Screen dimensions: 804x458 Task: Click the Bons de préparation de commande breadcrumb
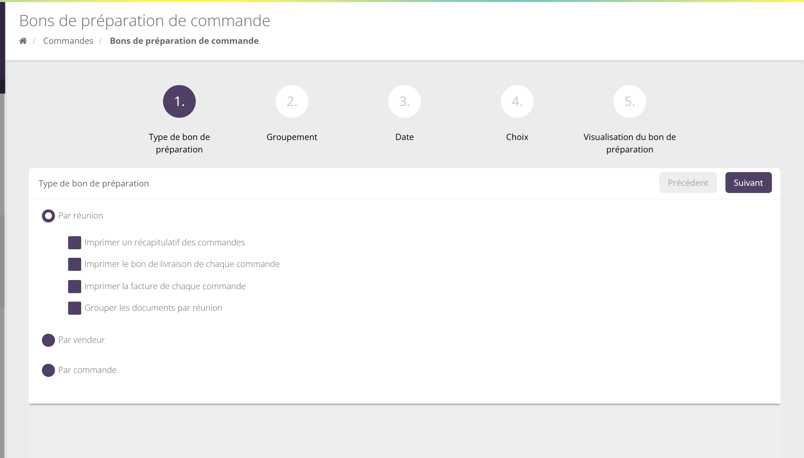(x=184, y=41)
